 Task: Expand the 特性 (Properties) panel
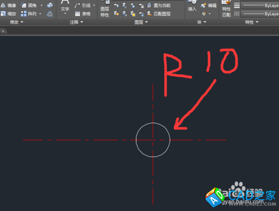(x=252, y=22)
